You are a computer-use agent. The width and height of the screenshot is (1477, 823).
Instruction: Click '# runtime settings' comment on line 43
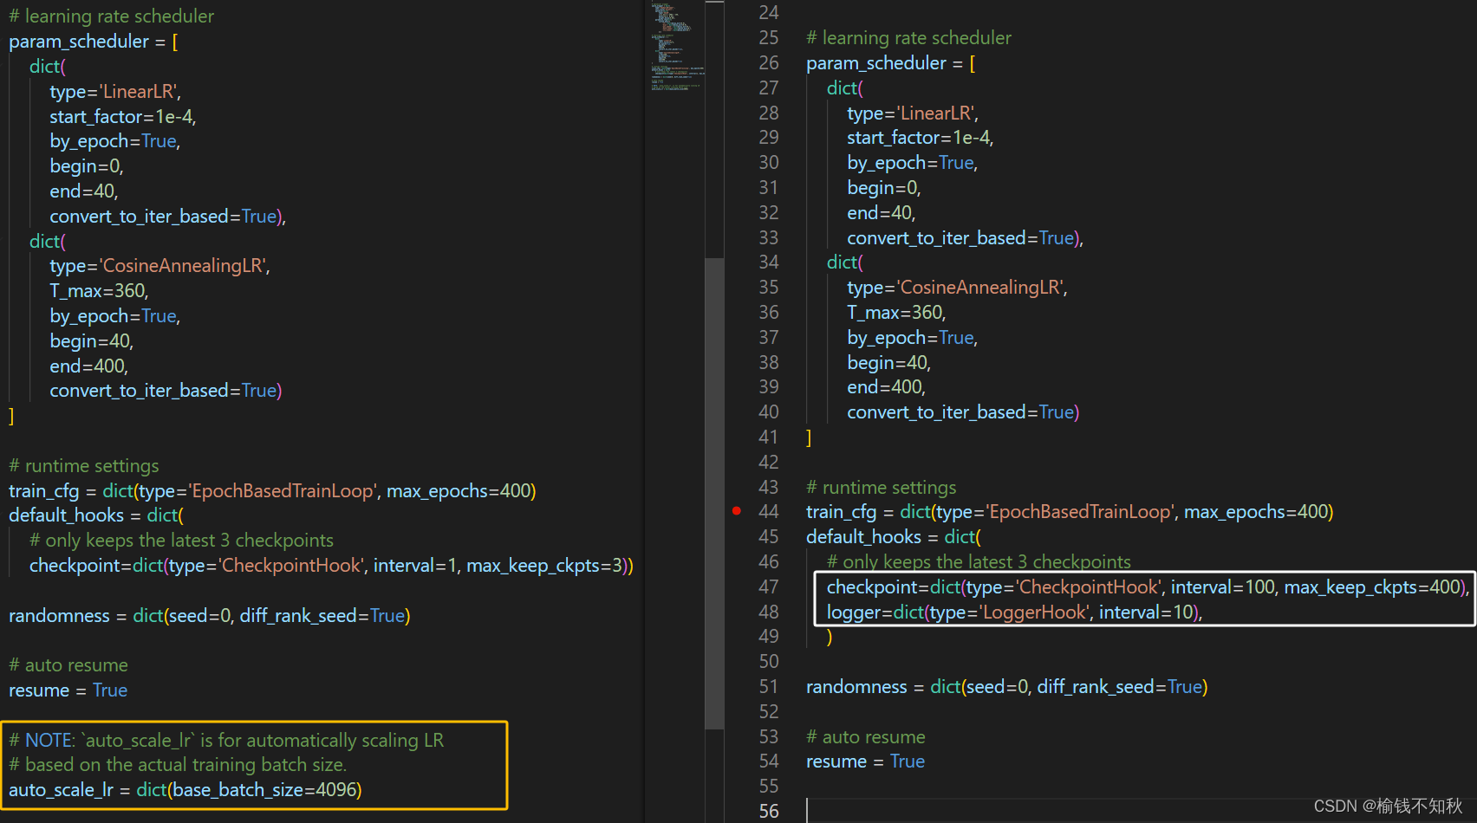point(881,488)
